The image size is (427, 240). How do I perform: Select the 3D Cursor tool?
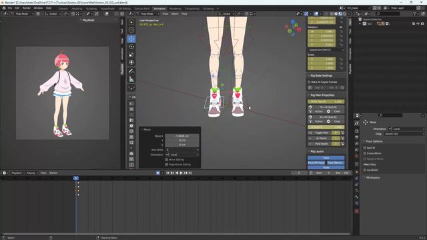(x=131, y=30)
